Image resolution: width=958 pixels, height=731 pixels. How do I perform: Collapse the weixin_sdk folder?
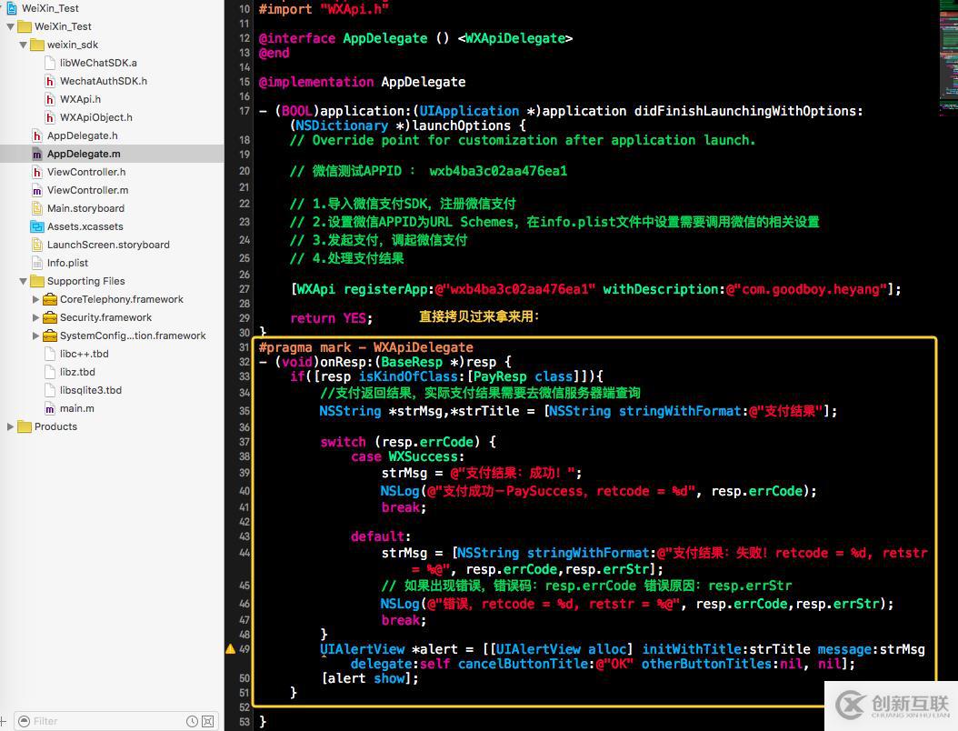(x=24, y=45)
